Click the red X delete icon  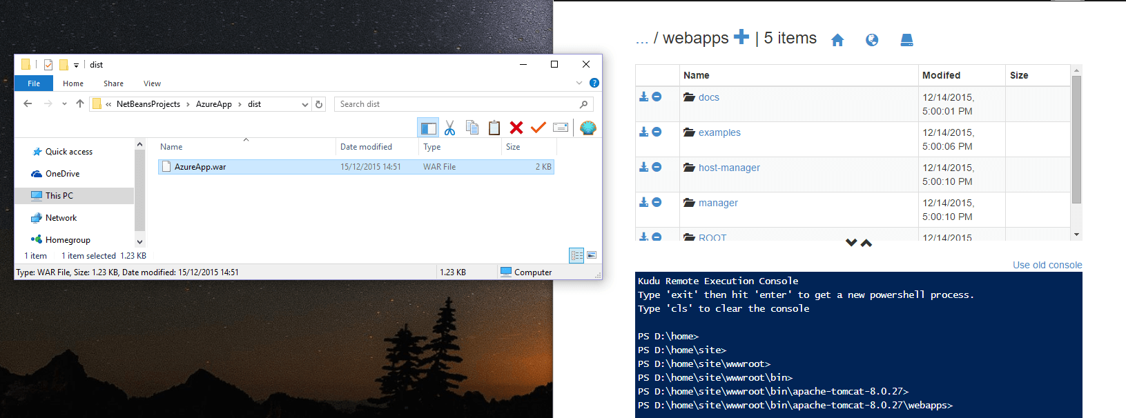[516, 128]
